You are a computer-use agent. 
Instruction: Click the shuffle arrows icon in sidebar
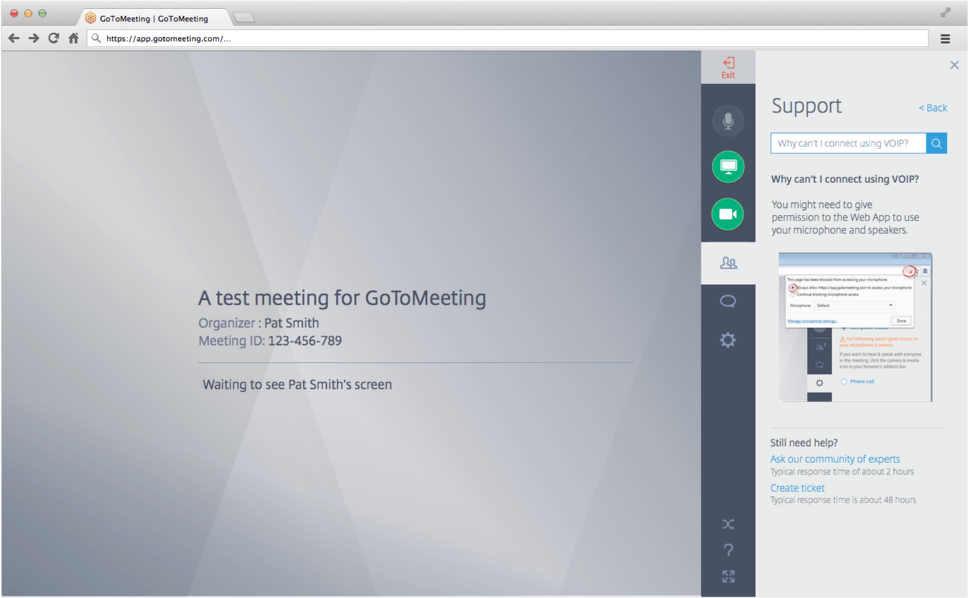click(x=728, y=524)
